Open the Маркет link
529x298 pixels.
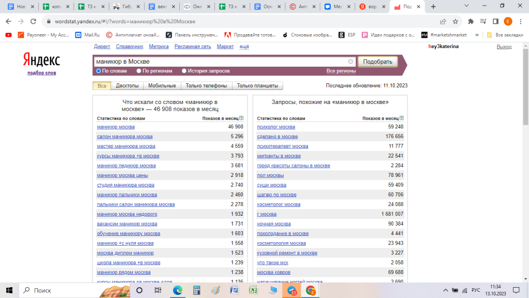[225, 47]
